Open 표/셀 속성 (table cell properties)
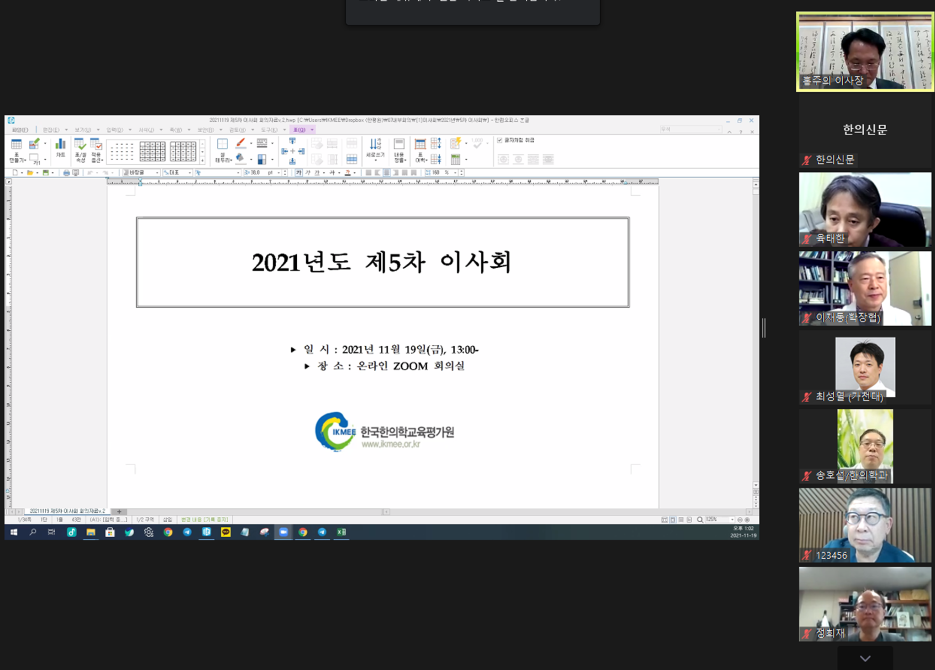 [80, 145]
